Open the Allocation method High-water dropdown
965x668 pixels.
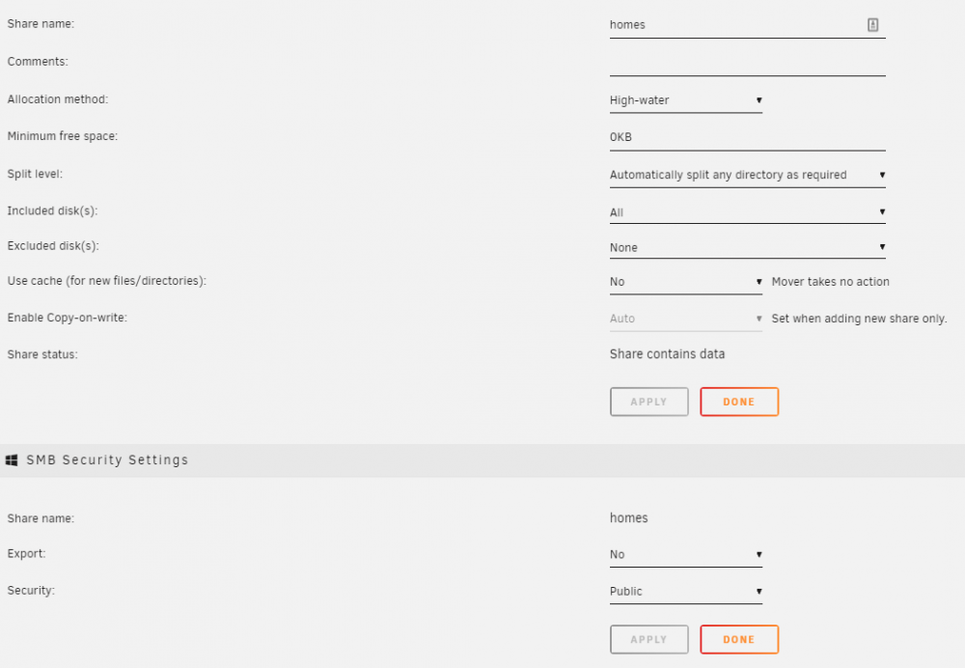[x=685, y=100]
